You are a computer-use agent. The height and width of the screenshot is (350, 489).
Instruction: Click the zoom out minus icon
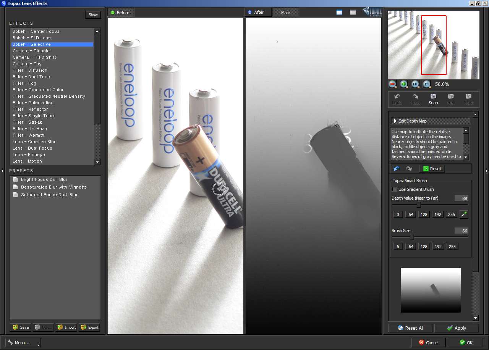point(392,84)
